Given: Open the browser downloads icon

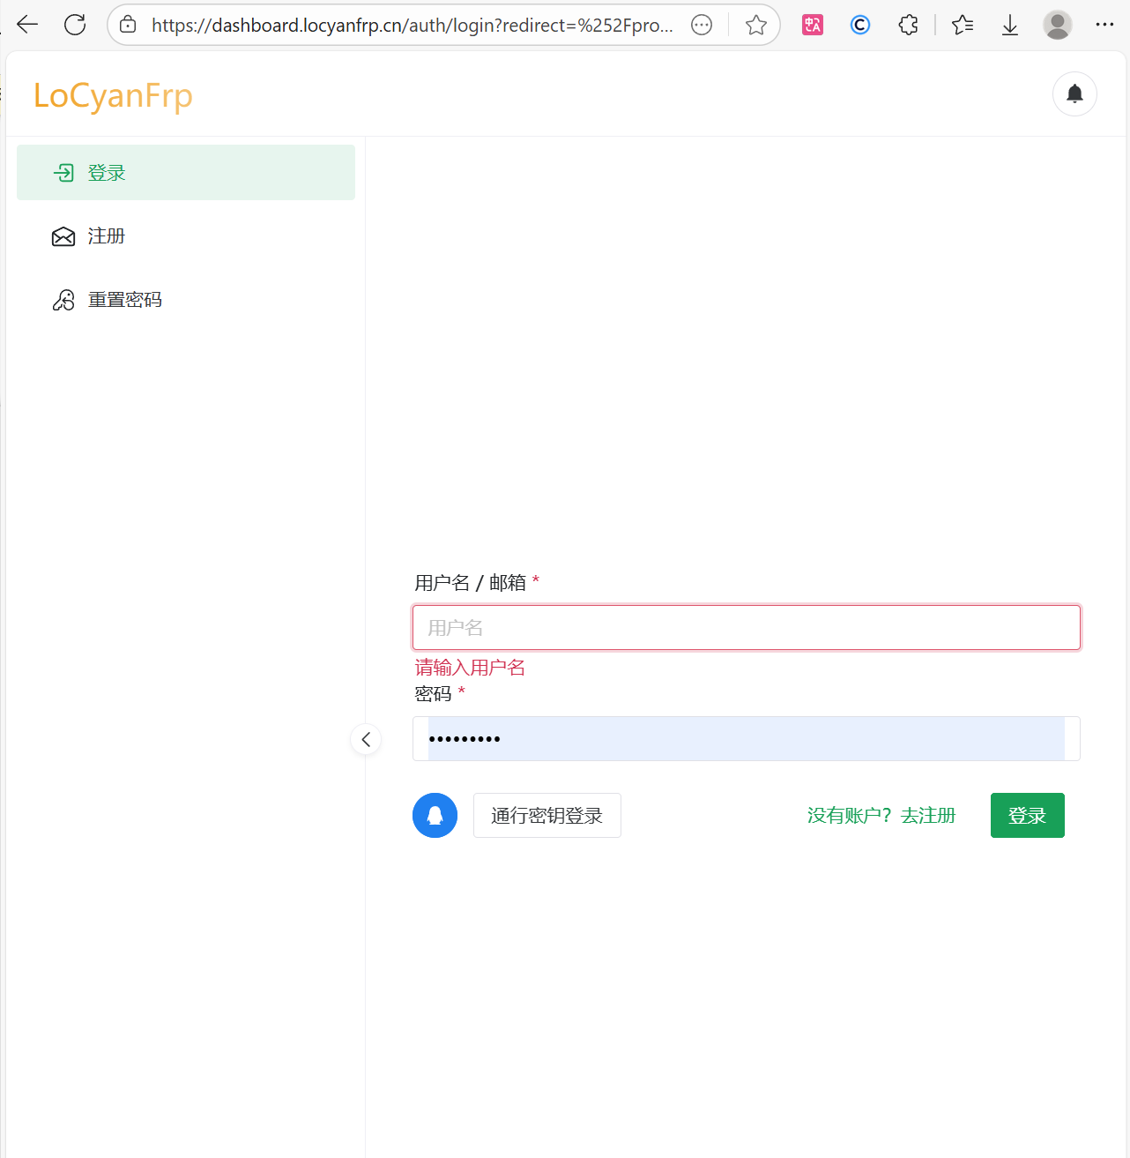Looking at the screenshot, I should click(x=1010, y=25).
